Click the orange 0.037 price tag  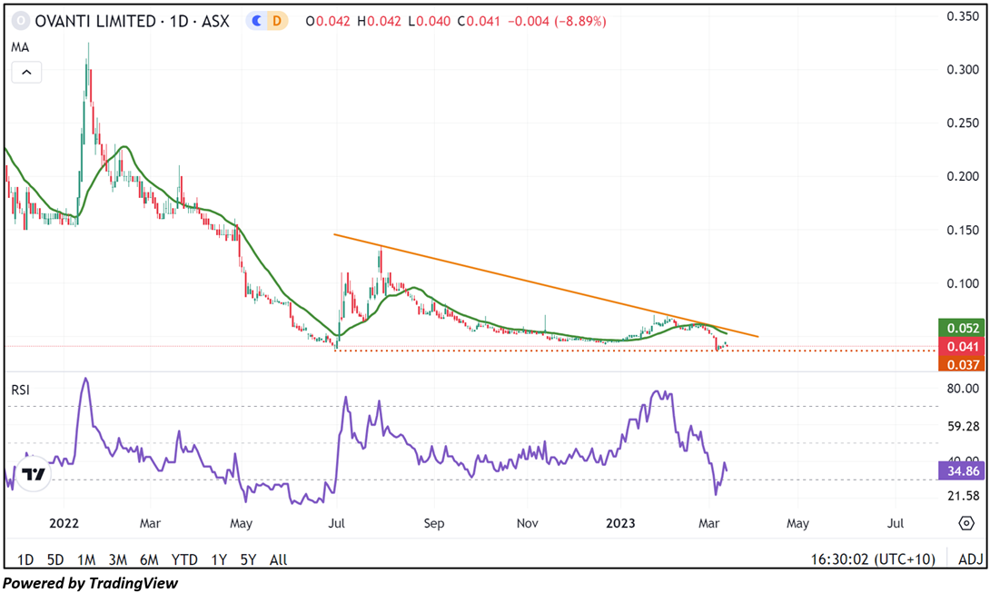point(963,364)
